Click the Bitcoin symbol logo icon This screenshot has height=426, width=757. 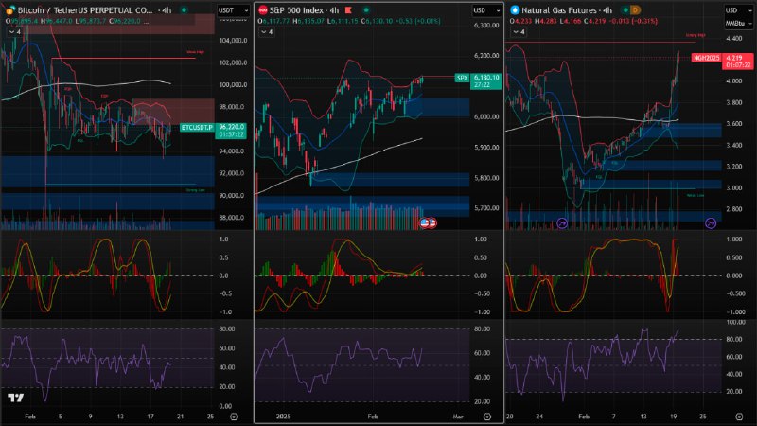point(9,10)
